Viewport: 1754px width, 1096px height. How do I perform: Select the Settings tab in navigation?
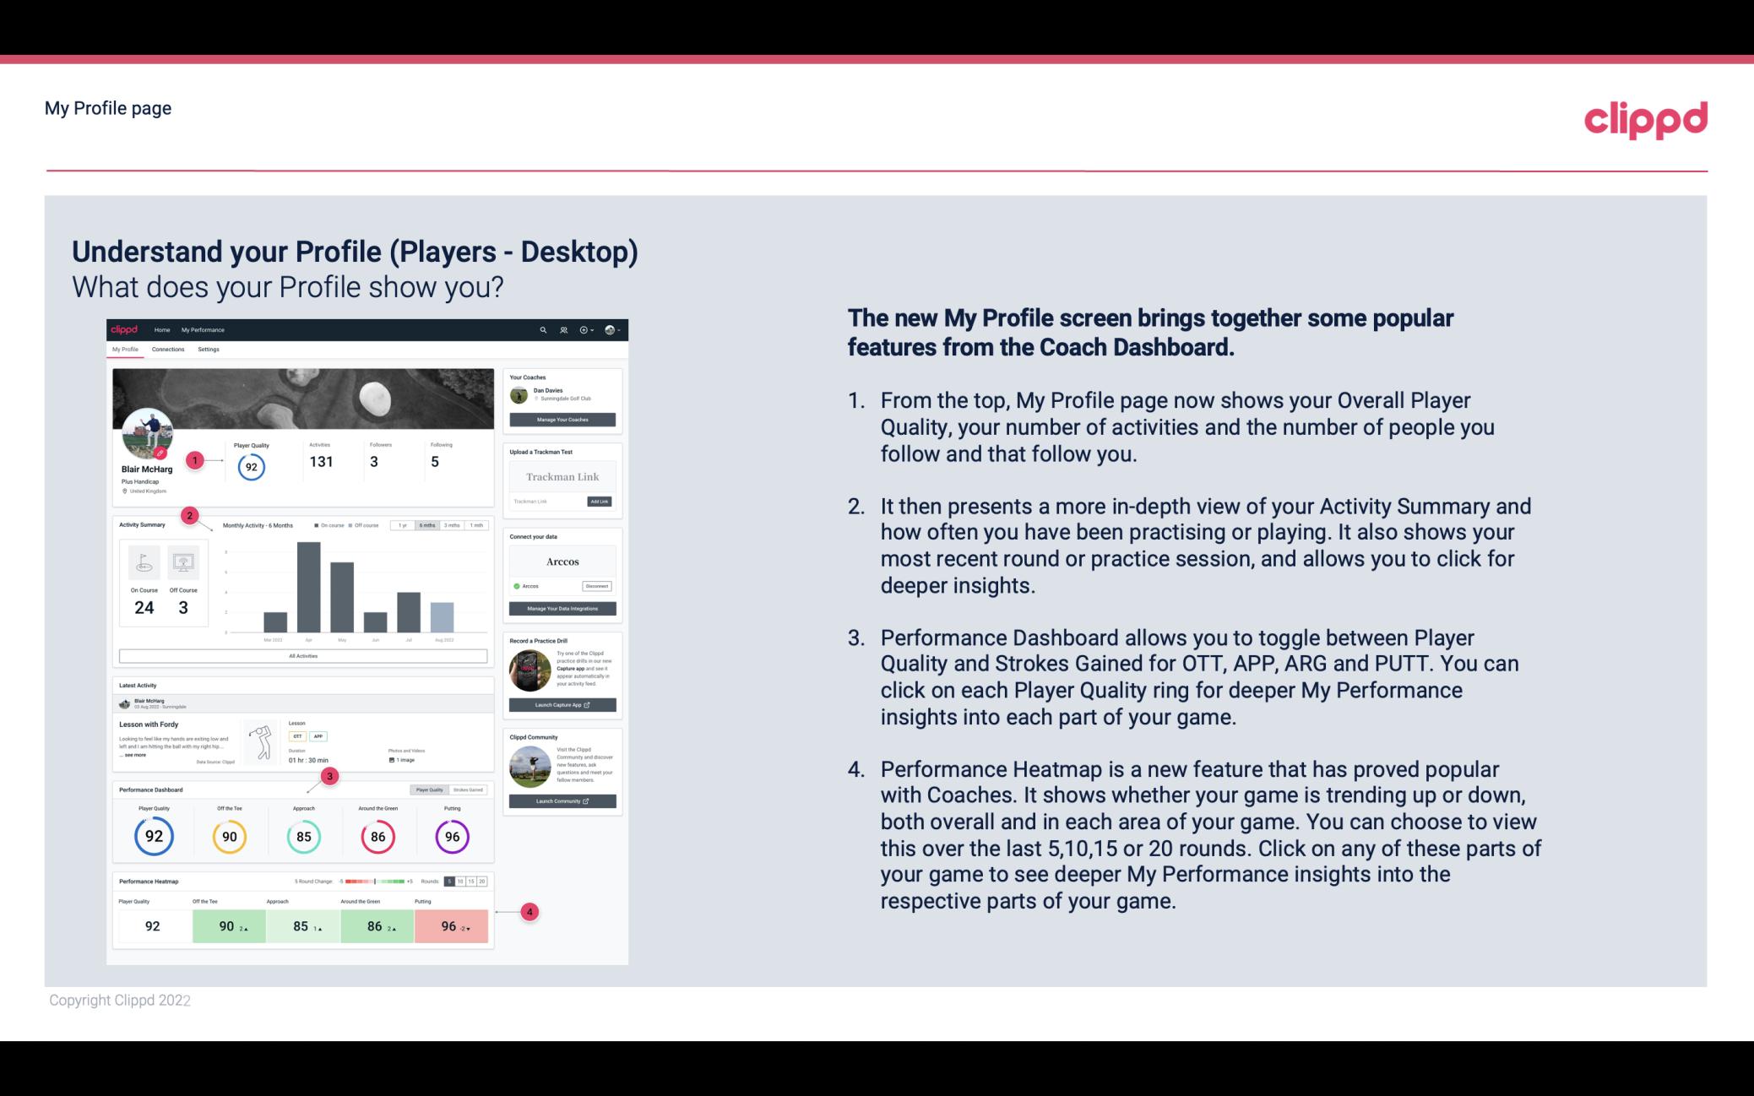tap(207, 350)
